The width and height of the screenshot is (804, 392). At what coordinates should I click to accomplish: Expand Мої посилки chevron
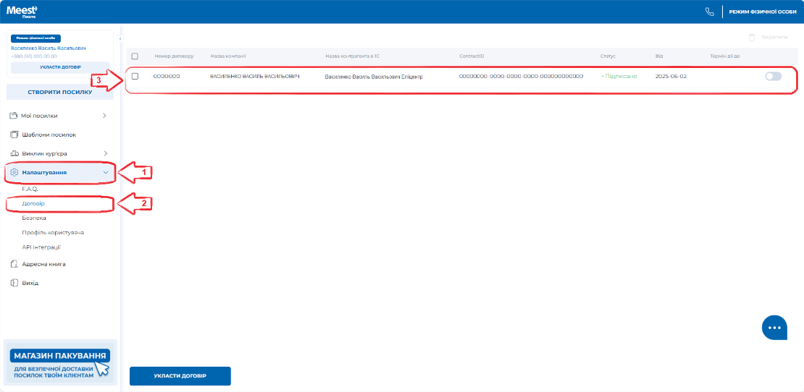tap(104, 116)
